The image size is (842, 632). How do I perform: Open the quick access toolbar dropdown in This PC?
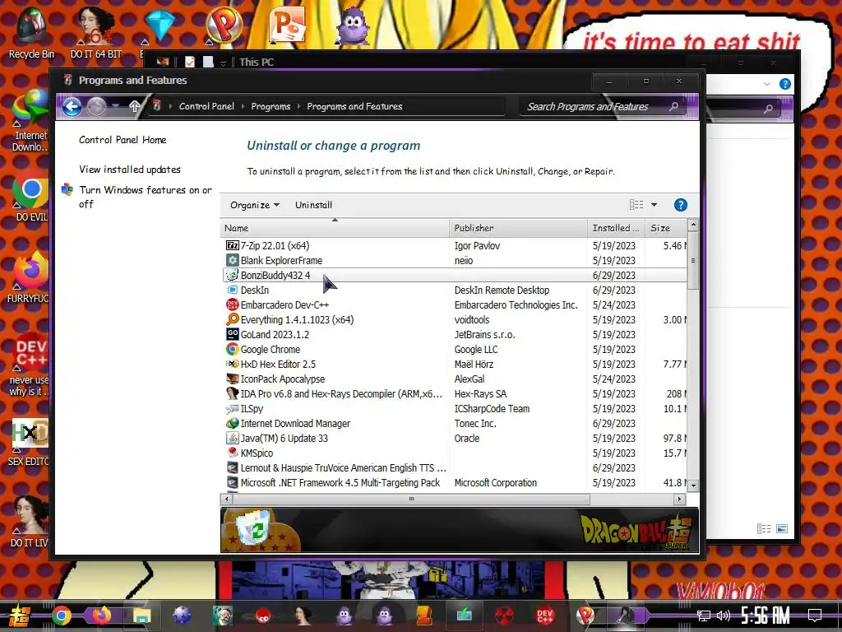click(223, 63)
